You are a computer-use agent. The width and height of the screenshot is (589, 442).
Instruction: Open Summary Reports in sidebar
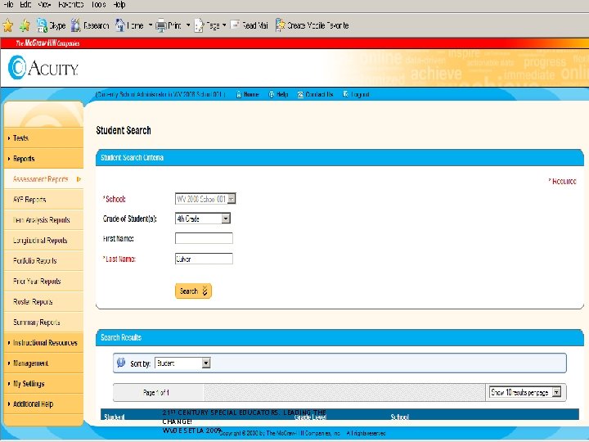pyautogui.click(x=43, y=322)
